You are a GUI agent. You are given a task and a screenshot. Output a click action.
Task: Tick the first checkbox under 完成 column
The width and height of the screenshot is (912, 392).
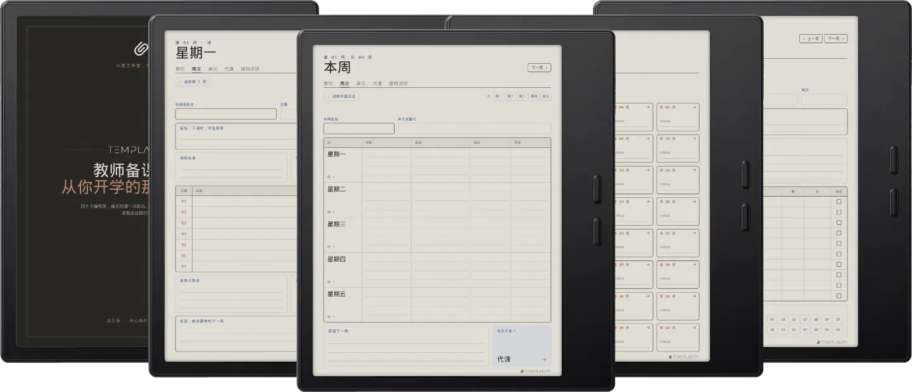coord(839,202)
